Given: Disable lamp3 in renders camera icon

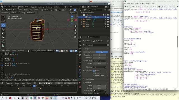Looking at the screenshot, I should point(108,27).
